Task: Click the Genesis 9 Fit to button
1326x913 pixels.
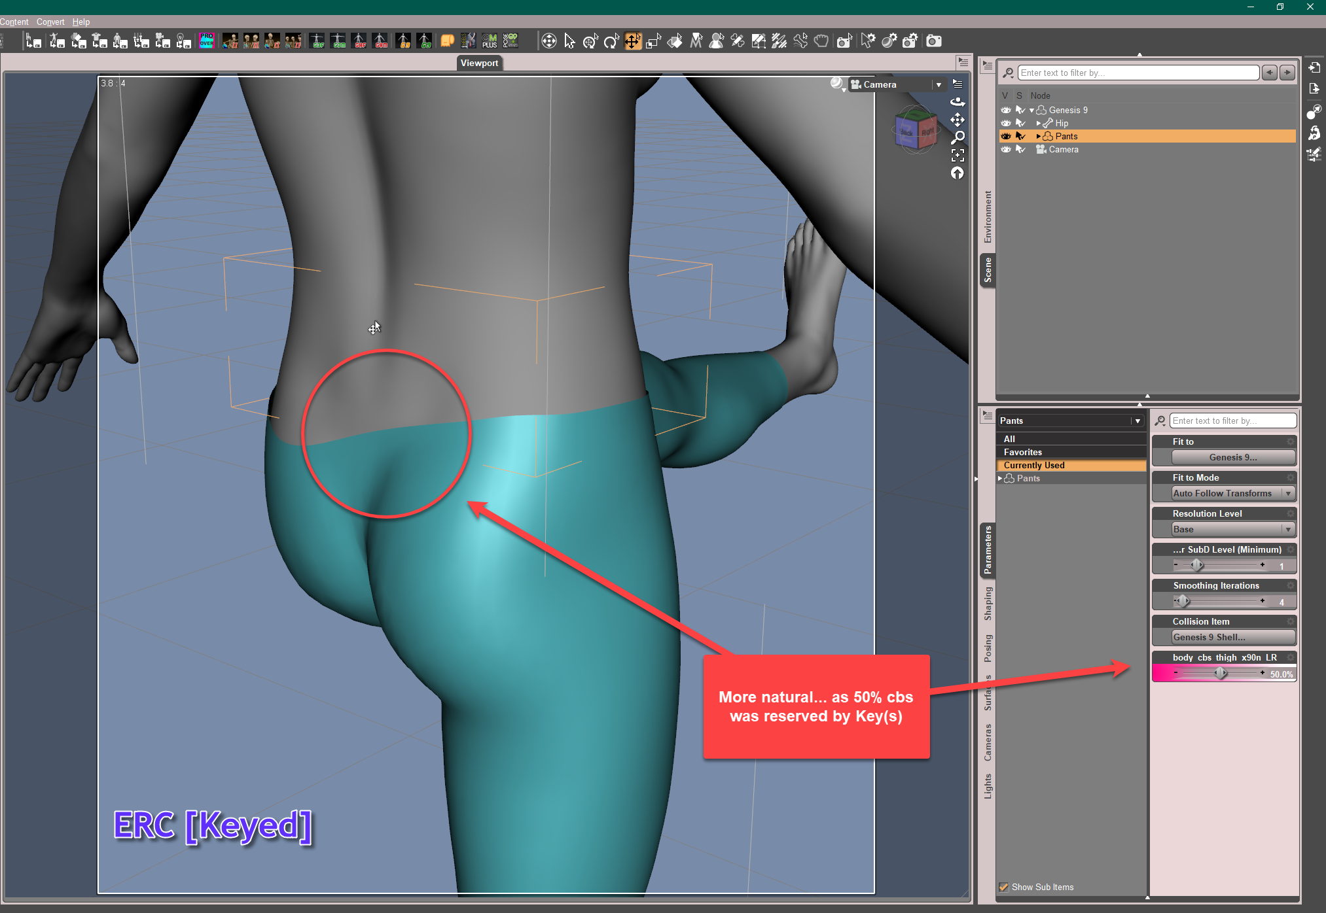Action: pyautogui.click(x=1233, y=457)
